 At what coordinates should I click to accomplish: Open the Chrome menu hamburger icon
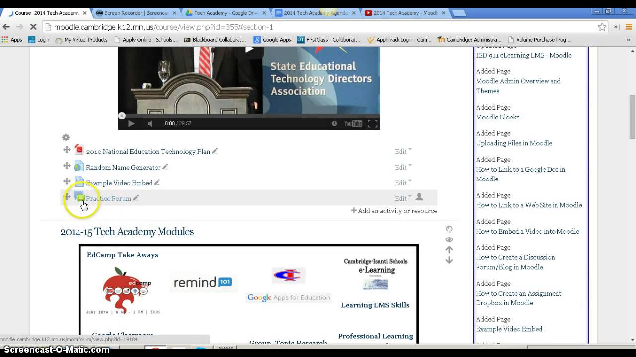tap(629, 27)
